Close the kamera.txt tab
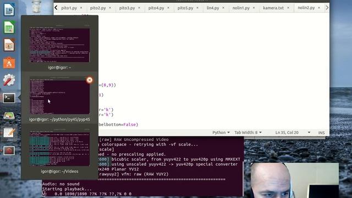Screen dimensions: 352x198 pos(288,8)
